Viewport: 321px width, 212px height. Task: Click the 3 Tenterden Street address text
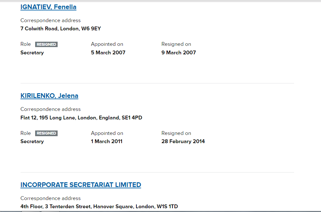point(99,207)
